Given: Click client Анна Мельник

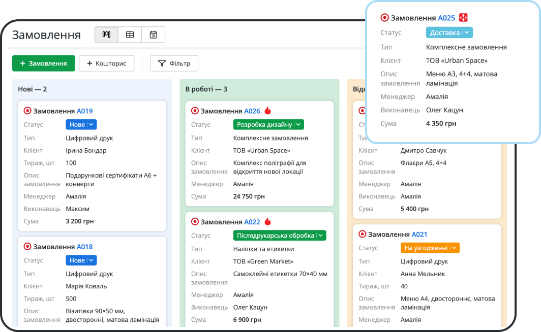Looking at the screenshot, I should [x=423, y=274].
